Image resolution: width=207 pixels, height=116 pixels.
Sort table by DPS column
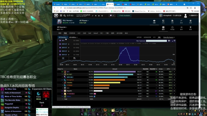point(168,69)
